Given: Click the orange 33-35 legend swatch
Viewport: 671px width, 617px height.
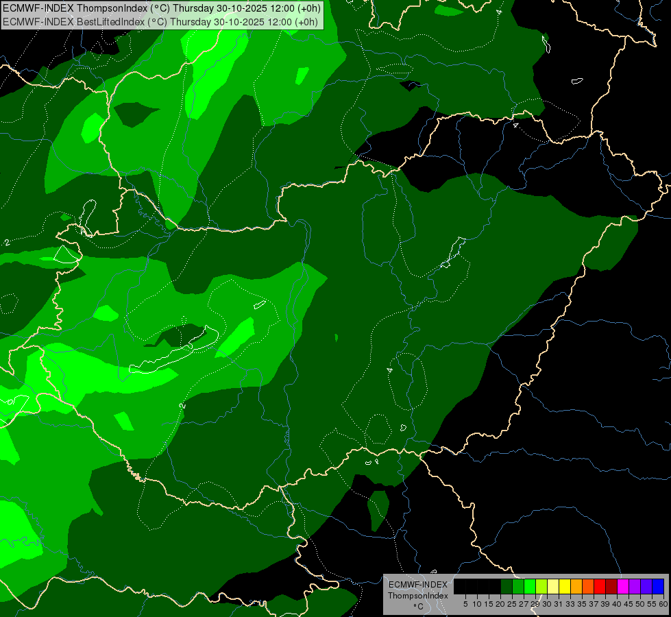Looking at the screenshot, I should (576, 586).
